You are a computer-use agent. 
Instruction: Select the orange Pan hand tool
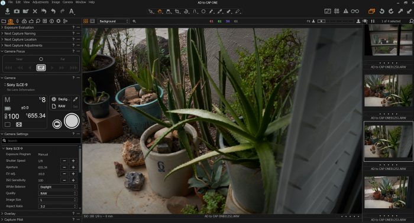160,11
